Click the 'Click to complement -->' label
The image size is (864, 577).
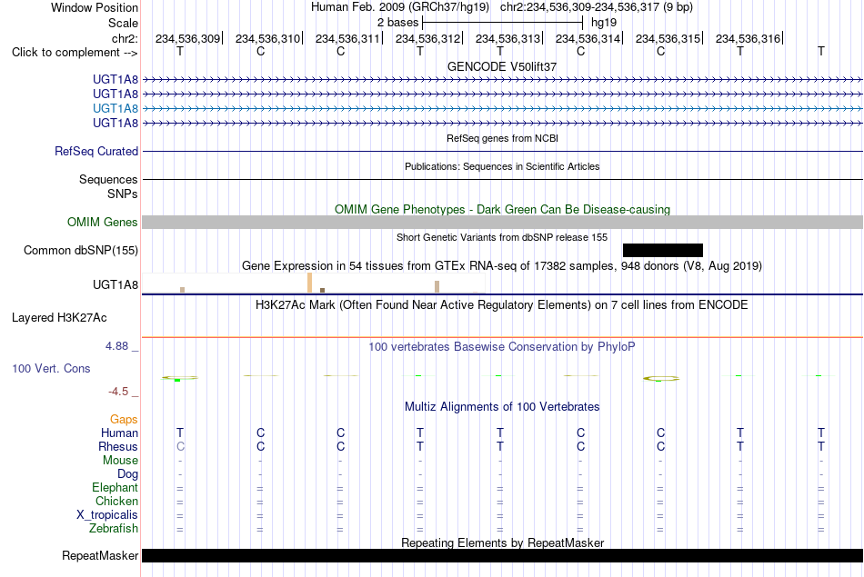(75, 53)
